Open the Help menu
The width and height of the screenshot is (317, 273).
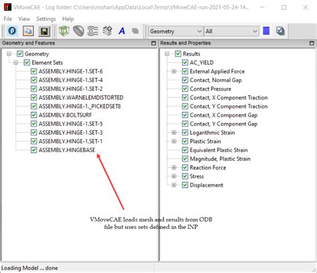(68, 19)
